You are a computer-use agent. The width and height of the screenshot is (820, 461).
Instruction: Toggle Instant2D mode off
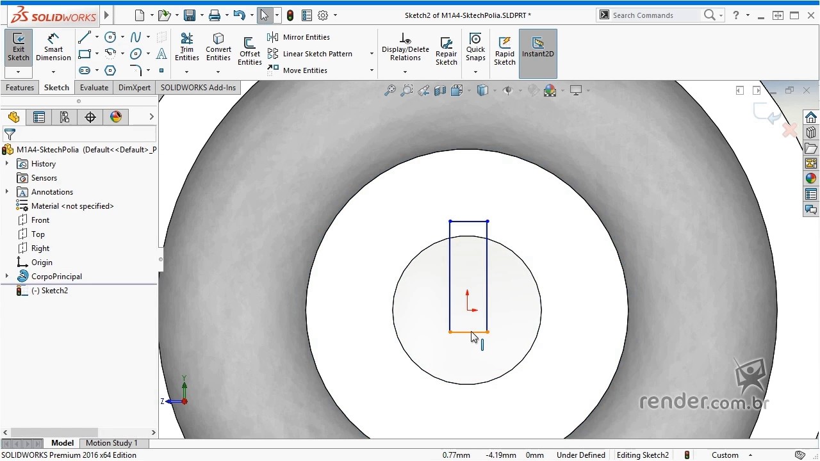point(537,47)
